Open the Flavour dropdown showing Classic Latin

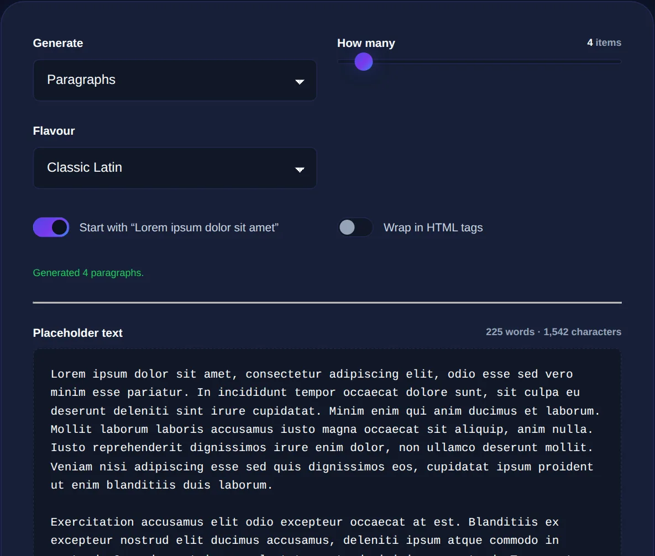(x=175, y=168)
